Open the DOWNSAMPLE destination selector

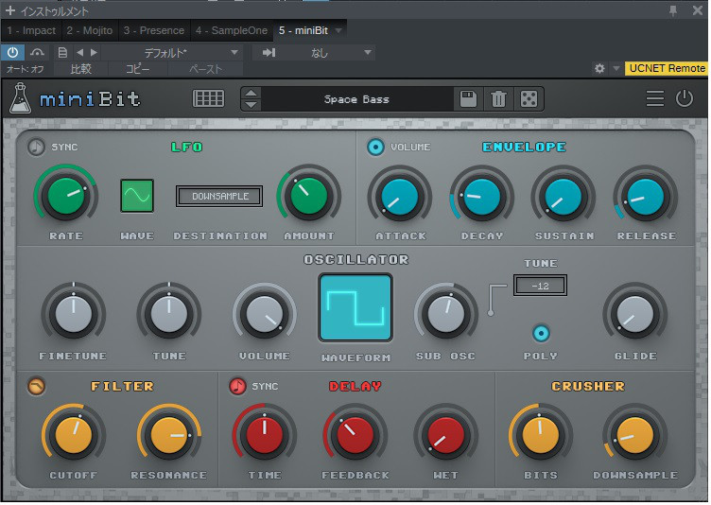(x=219, y=196)
